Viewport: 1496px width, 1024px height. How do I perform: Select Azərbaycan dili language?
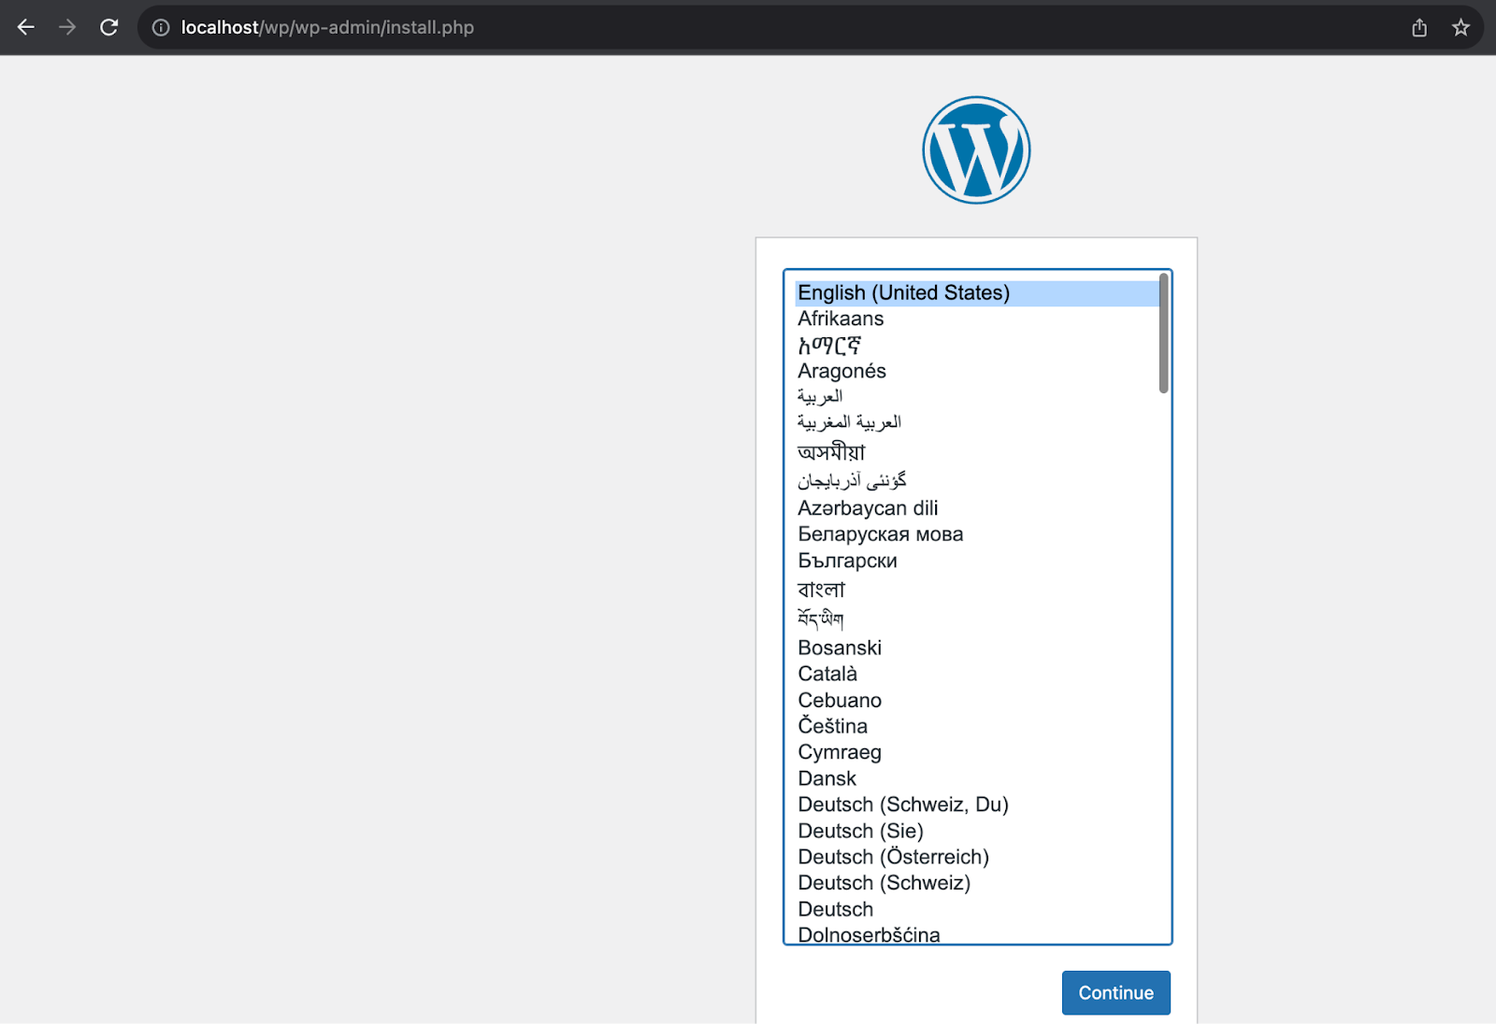click(977, 508)
